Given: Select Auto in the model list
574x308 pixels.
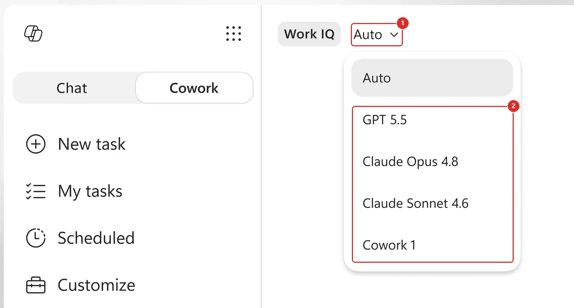Looking at the screenshot, I should tap(432, 78).
